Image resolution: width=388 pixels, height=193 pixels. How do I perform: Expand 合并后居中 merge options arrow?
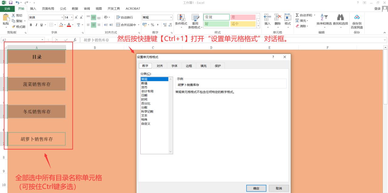click(x=139, y=25)
